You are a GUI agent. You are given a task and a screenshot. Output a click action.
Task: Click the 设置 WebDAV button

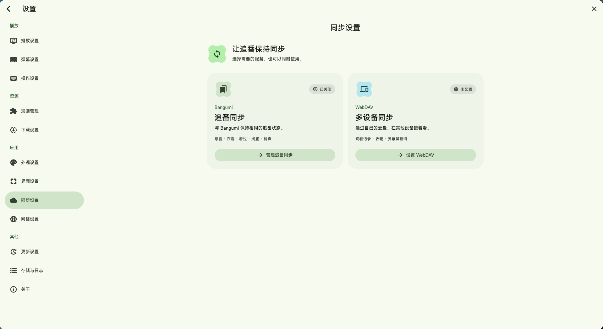(416, 155)
